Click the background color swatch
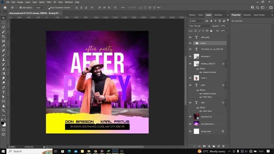The width and height of the screenshot is (274, 154). (x=5, y=125)
